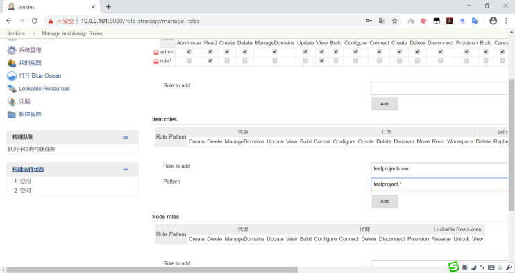The height and width of the screenshot is (273, 515).
Task: Open the Lockable Resources link
Action: coord(44,89)
